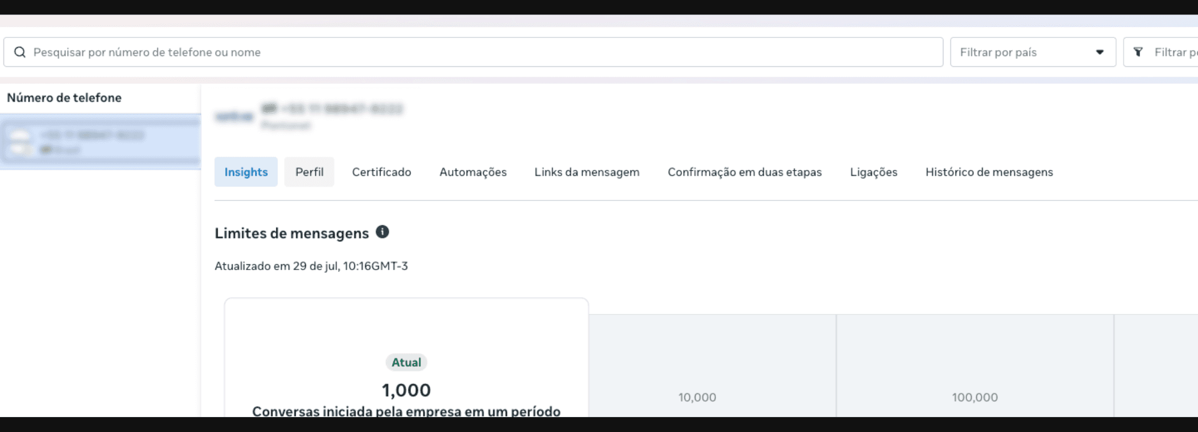Click the Atual 1,000 limit card
Viewport: 1198px width, 432px height.
pyautogui.click(x=406, y=358)
